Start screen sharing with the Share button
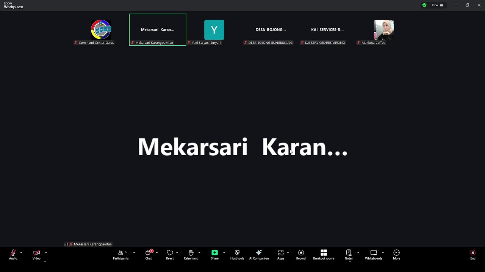This screenshot has width=485, height=272. tap(214, 255)
